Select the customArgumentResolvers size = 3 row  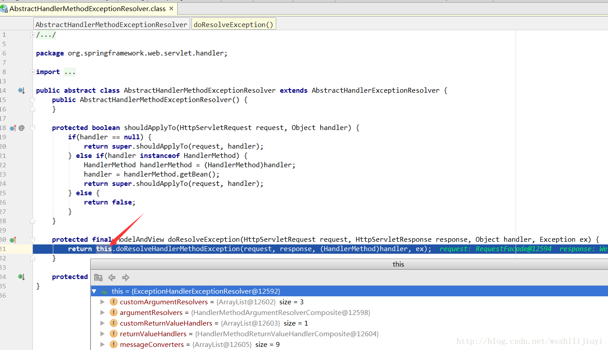pos(349,302)
